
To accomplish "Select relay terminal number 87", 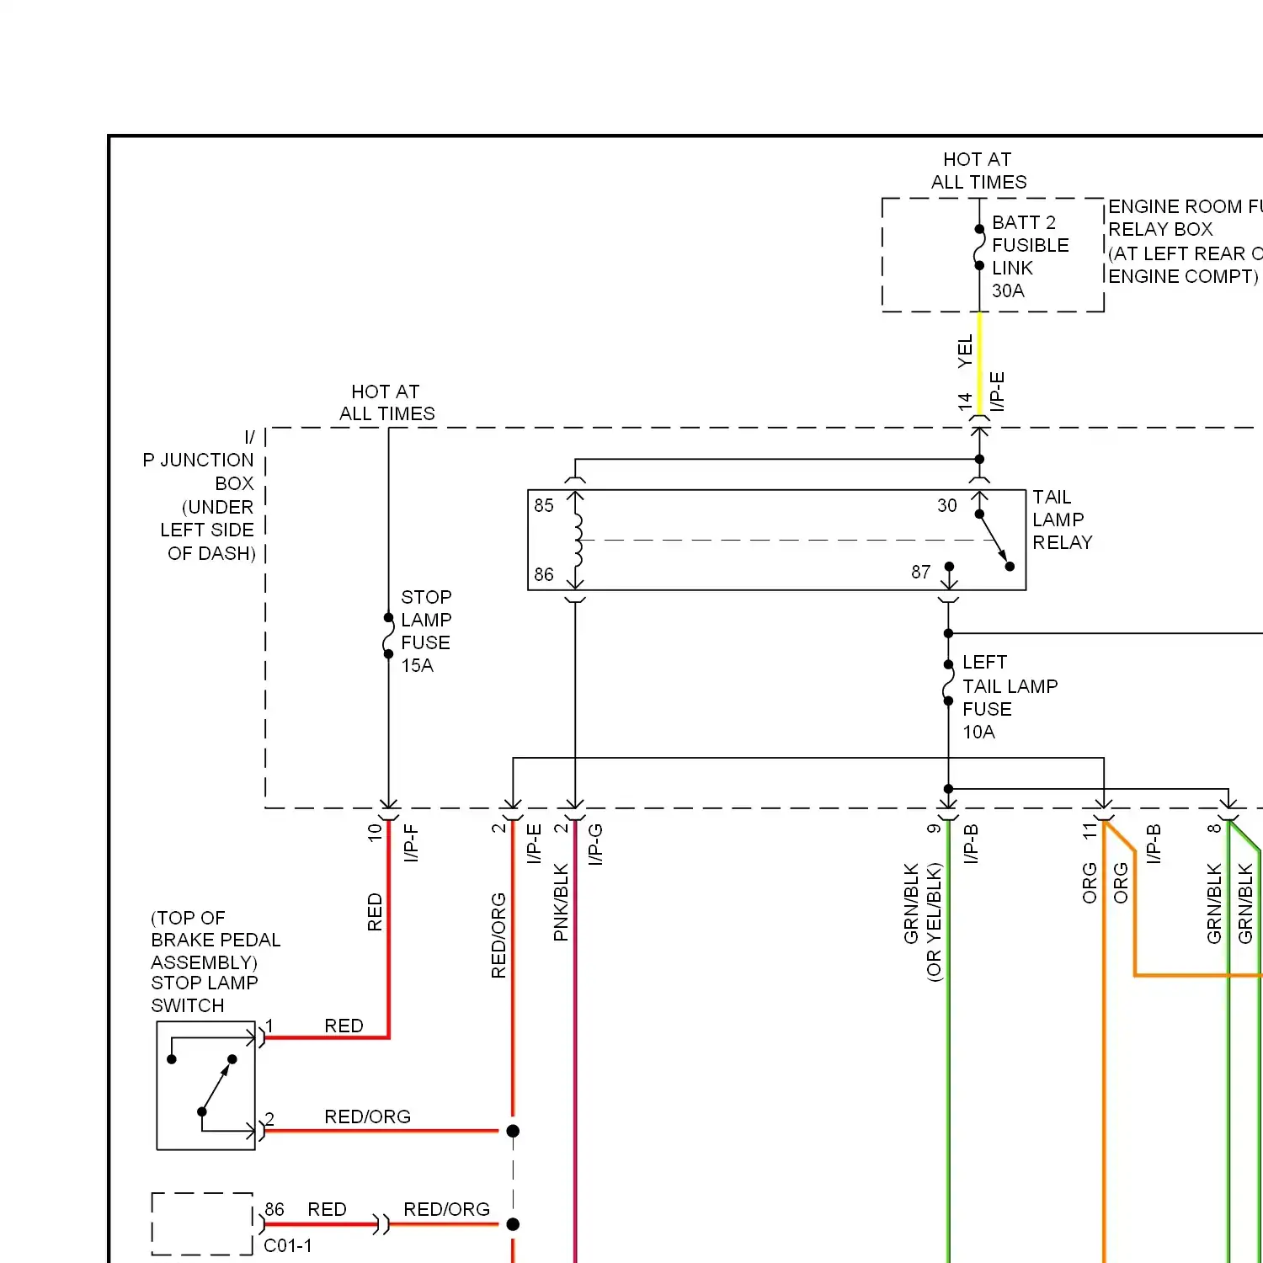I will coord(921,573).
